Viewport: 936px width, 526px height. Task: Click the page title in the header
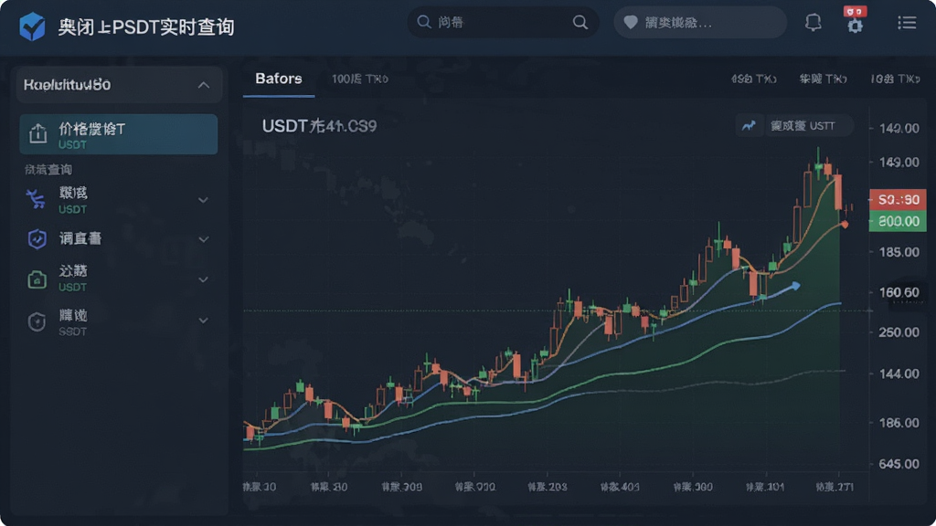pyautogui.click(x=146, y=26)
